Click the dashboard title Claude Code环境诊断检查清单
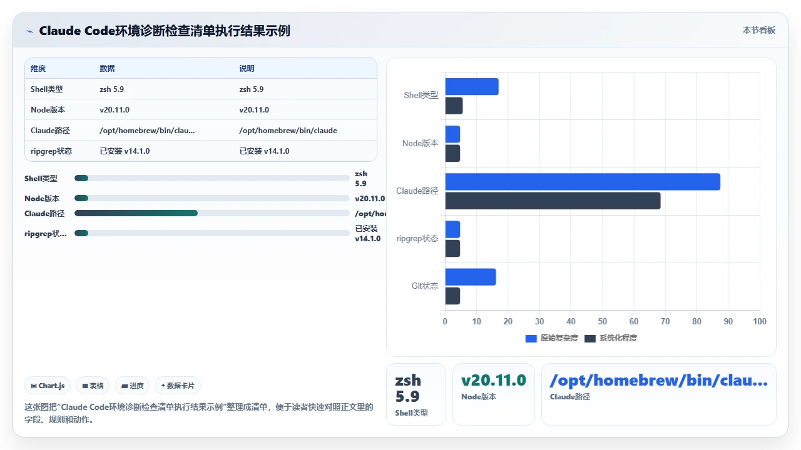Viewport: 801px width, 450px height. 165,31
